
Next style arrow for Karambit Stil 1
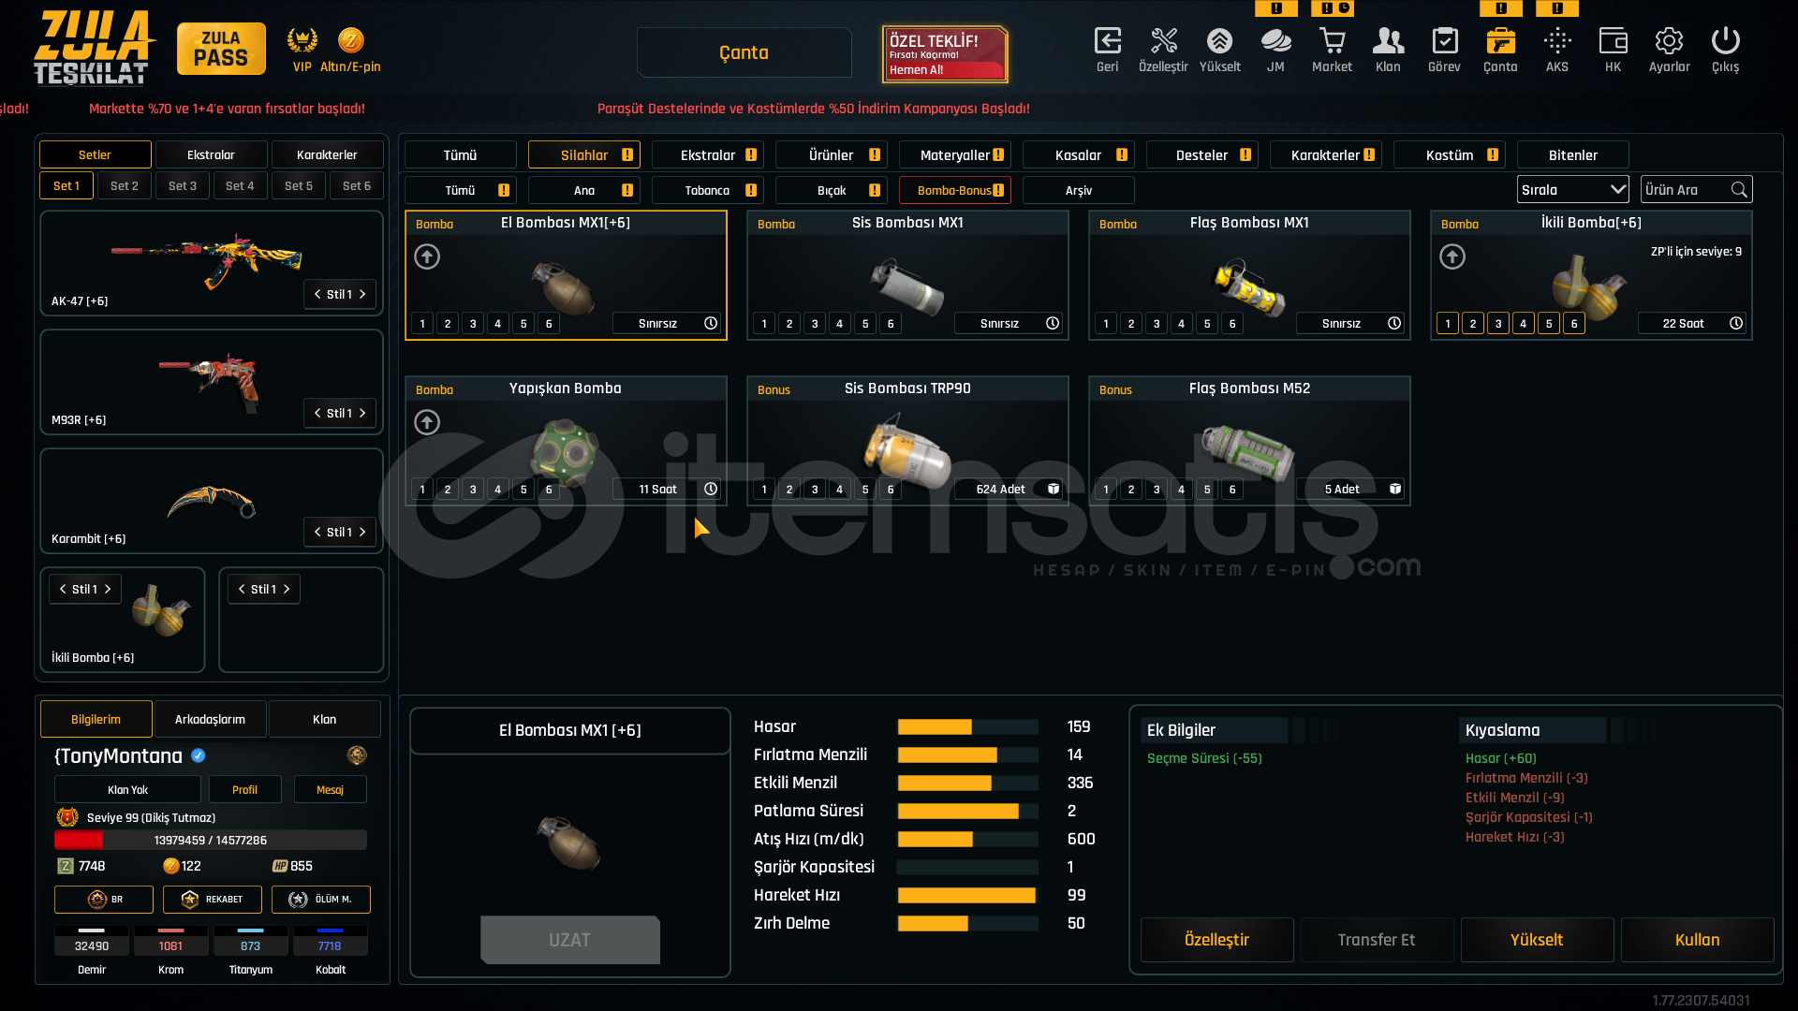[363, 532]
